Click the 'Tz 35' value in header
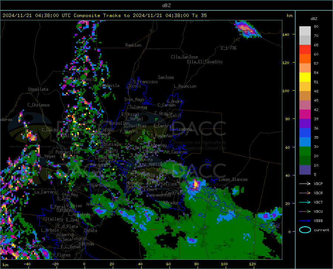The width and height of the screenshot is (333, 269). pyautogui.click(x=199, y=16)
